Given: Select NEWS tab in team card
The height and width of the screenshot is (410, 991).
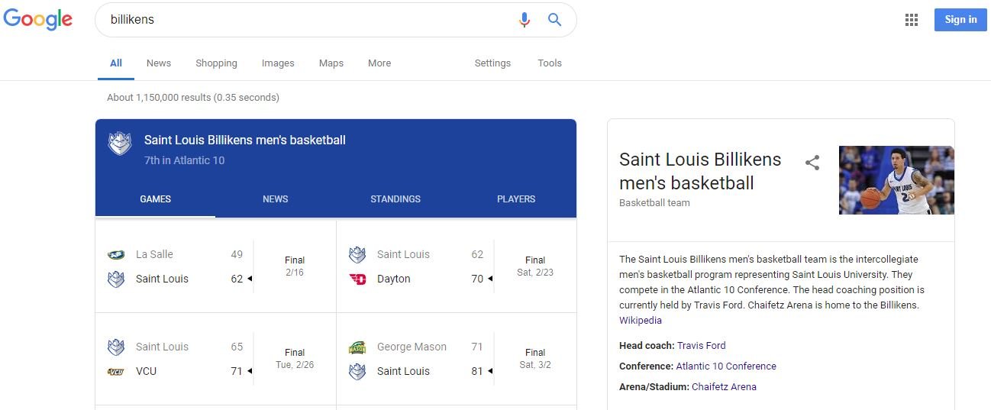Looking at the screenshot, I should 276,199.
